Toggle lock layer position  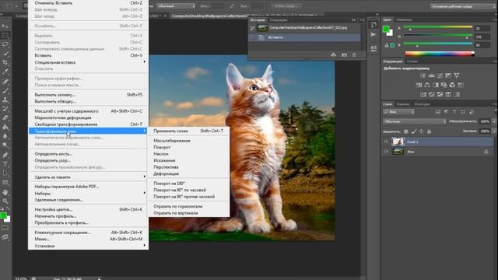click(422, 131)
